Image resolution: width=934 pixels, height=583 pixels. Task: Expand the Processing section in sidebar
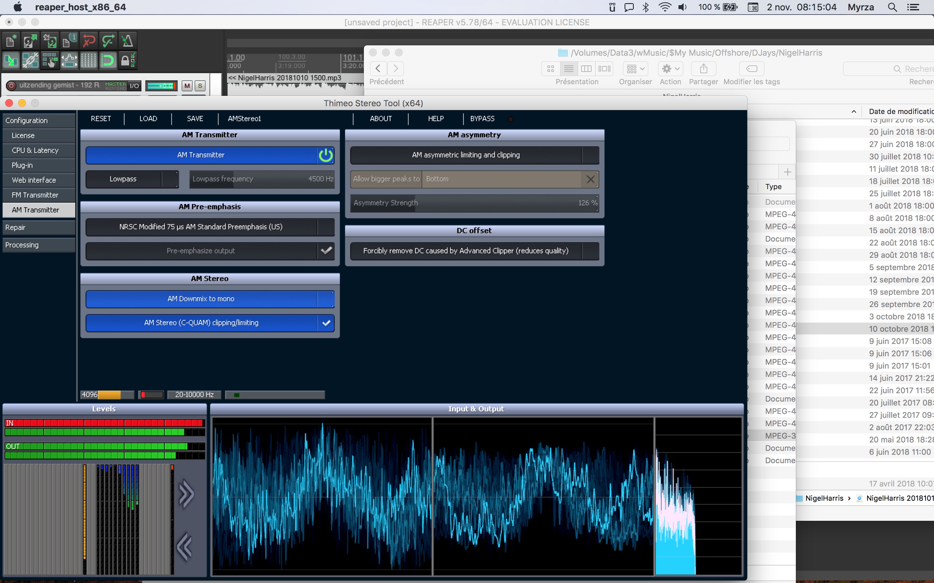click(39, 245)
